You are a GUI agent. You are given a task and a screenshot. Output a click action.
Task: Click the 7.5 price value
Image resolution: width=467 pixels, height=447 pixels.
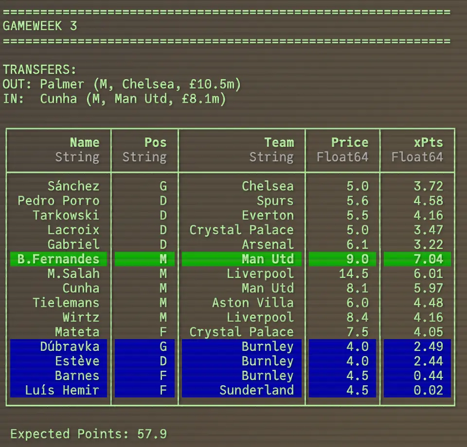click(x=358, y=332)
